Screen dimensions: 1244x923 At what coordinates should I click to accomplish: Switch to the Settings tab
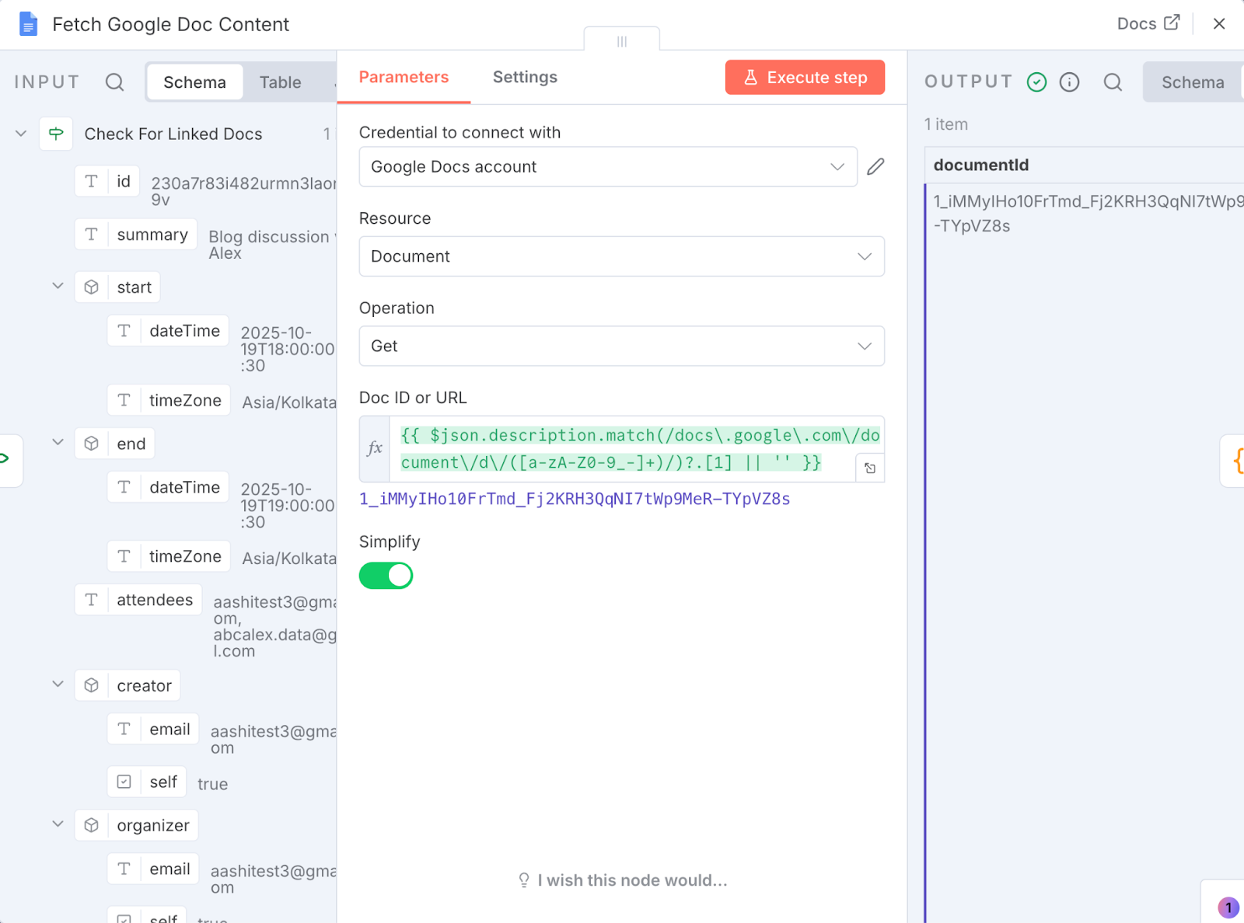click(x=525, y=77)
